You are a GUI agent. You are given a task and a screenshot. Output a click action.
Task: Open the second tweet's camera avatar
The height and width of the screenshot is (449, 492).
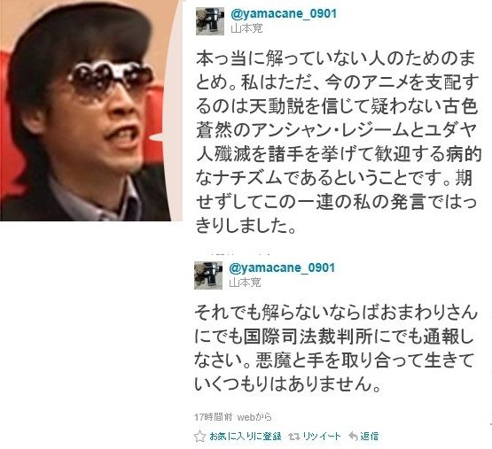pos(208,275)
